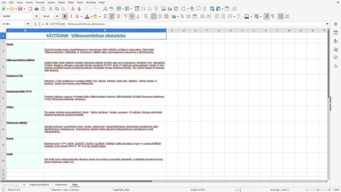The image size is (341, 192).
Task: Toggle Italic formatting
Action: pos(71,16)
